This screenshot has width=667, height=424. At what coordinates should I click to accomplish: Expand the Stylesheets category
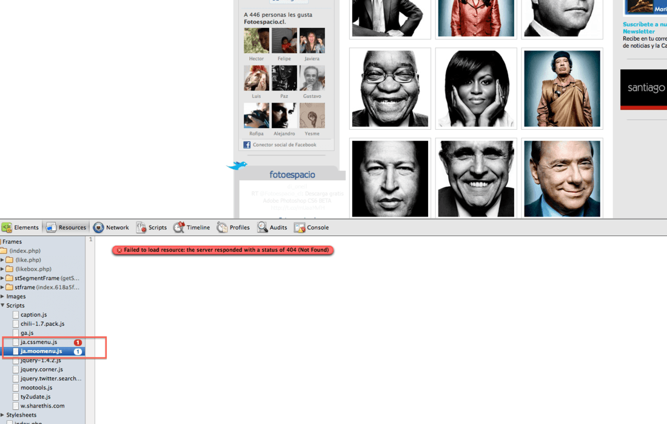[2, 415]
